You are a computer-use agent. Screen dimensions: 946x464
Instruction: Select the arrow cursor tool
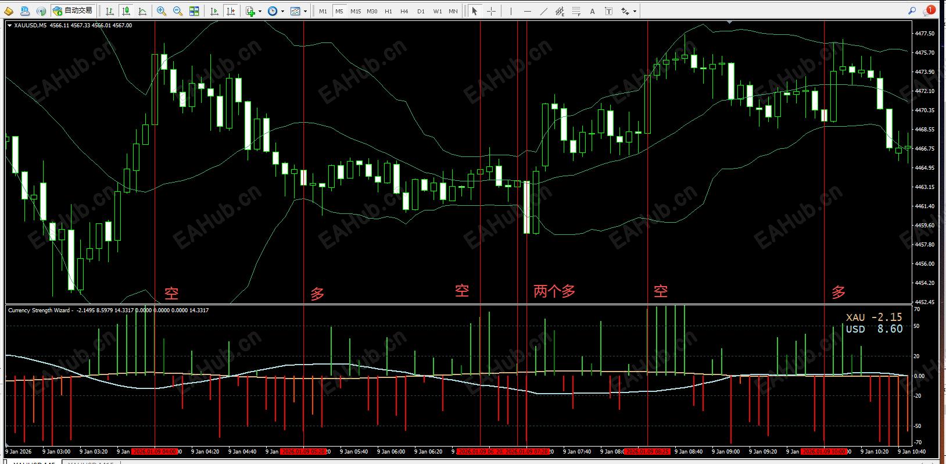[475, 11]
